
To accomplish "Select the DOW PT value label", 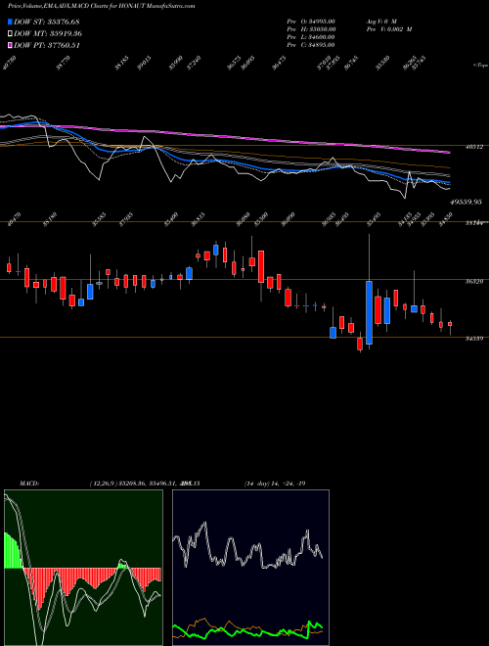I will tap(47, 45).
